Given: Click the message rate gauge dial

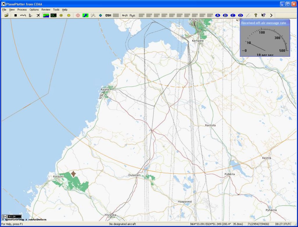Looking at the screenshot, I should (265, 41).
